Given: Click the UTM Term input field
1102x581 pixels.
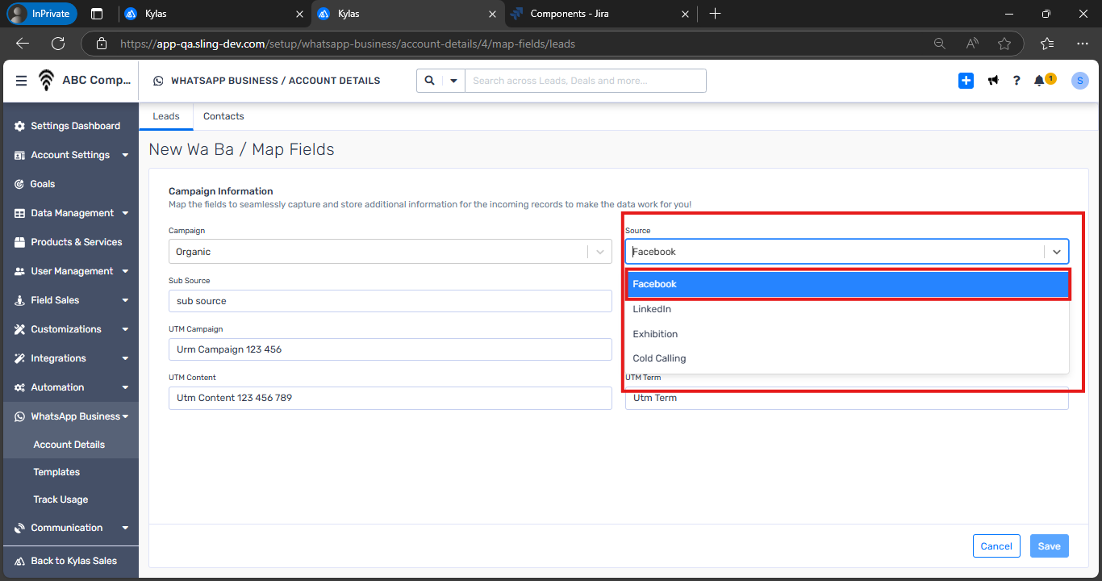Looking at the screenshot, I should tap(847, 398).
